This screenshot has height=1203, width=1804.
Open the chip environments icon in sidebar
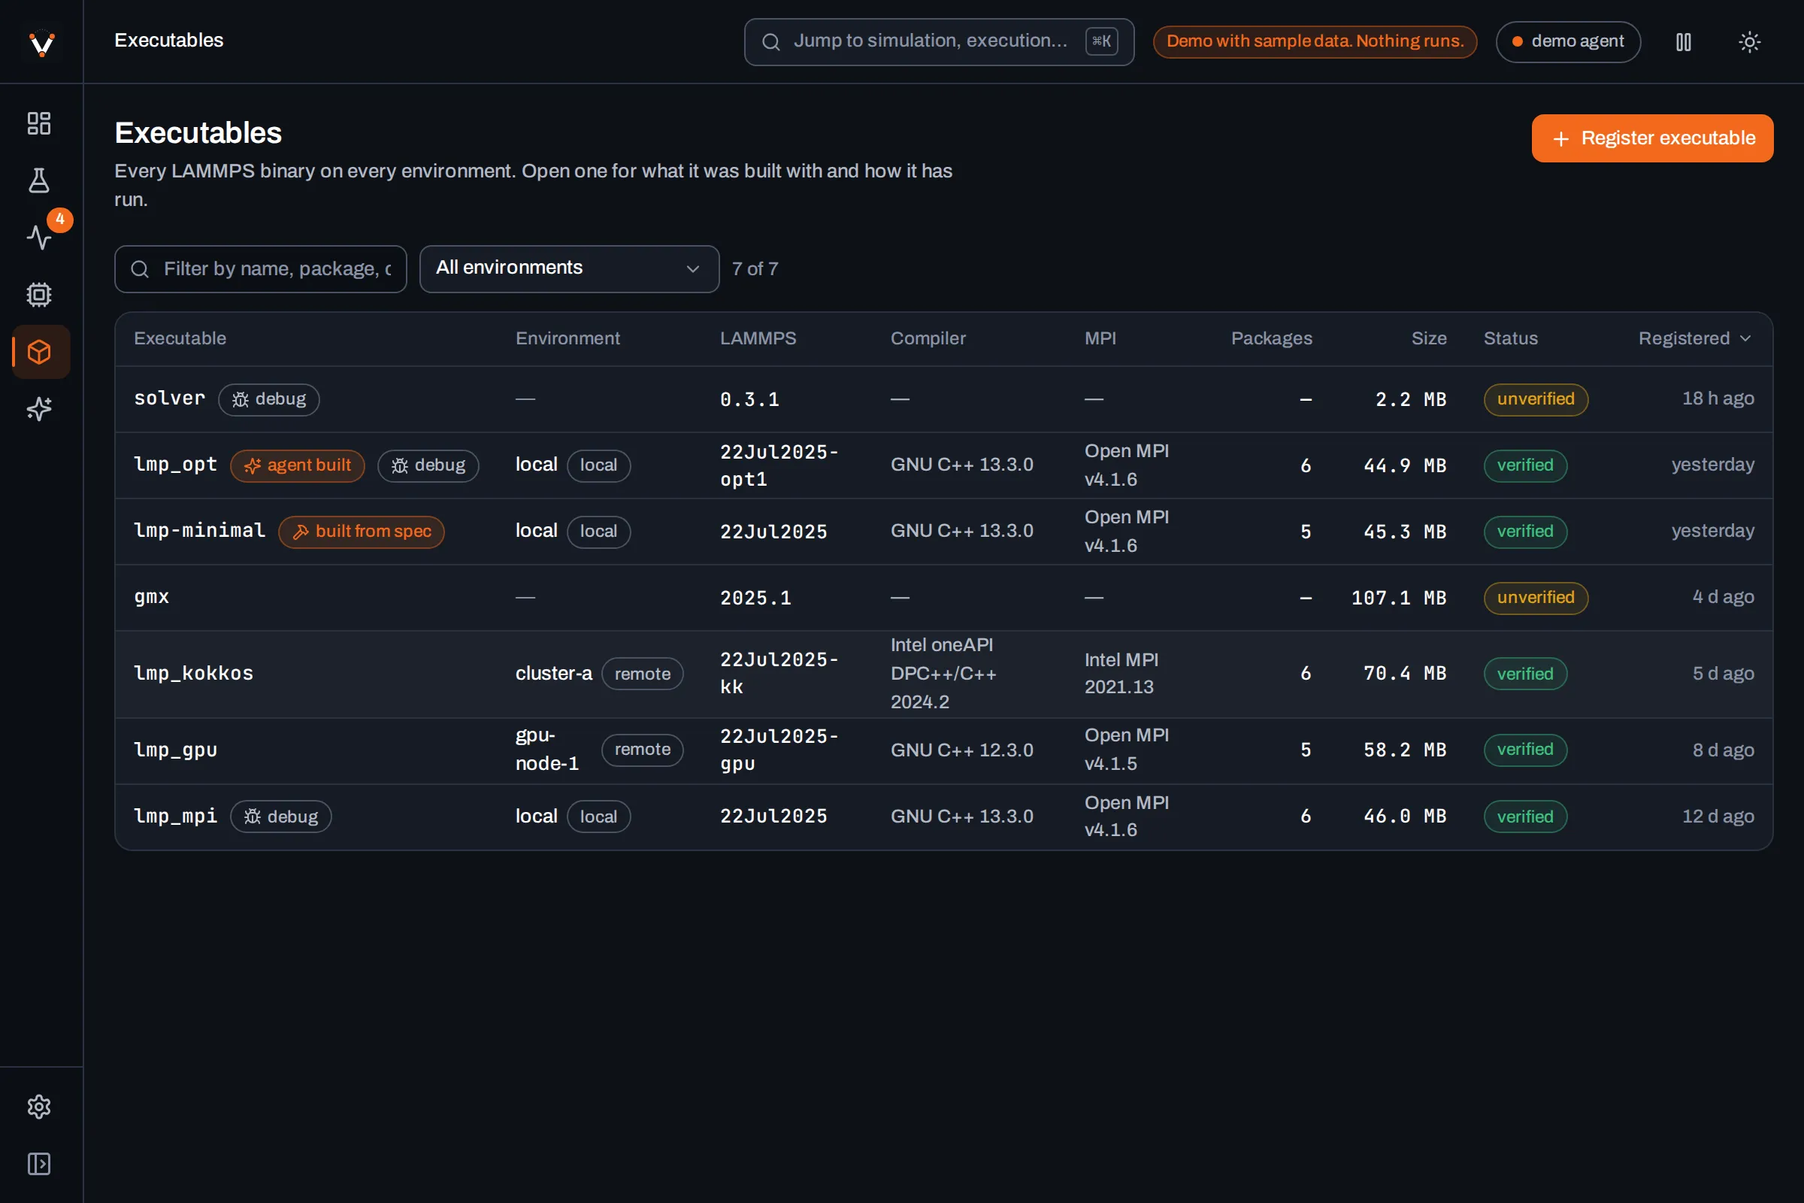coord(39,295)
